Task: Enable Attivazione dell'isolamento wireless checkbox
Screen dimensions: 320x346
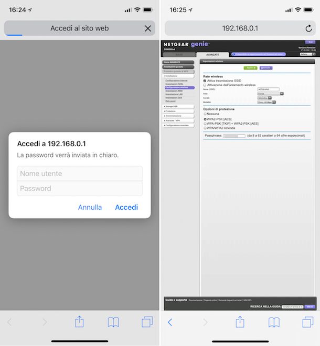Action: coord(205,85)
